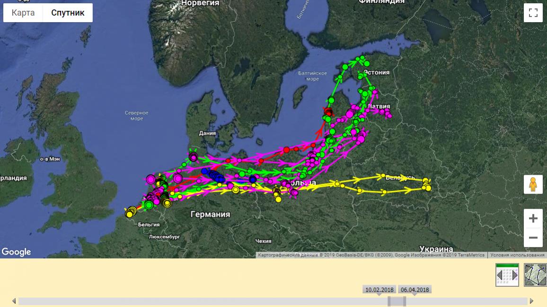The image size is (547, 307).
Task: Open the calendar date range icon
Action: pyautogui.click(x=507, y=275)
